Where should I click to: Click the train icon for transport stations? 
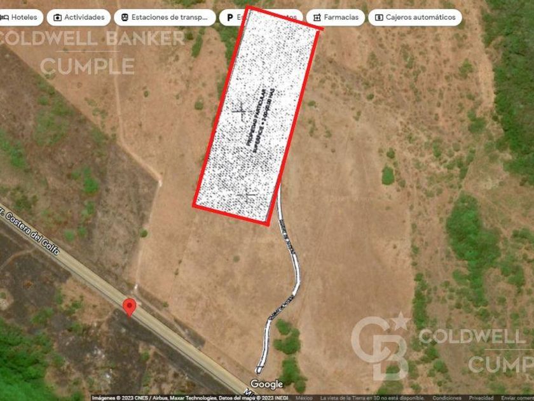click(125, 17)
